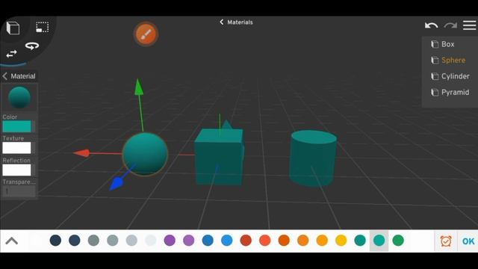The image size is (478, 269).
Task: Tap the swap arrows icon
Action: [12, 54]
